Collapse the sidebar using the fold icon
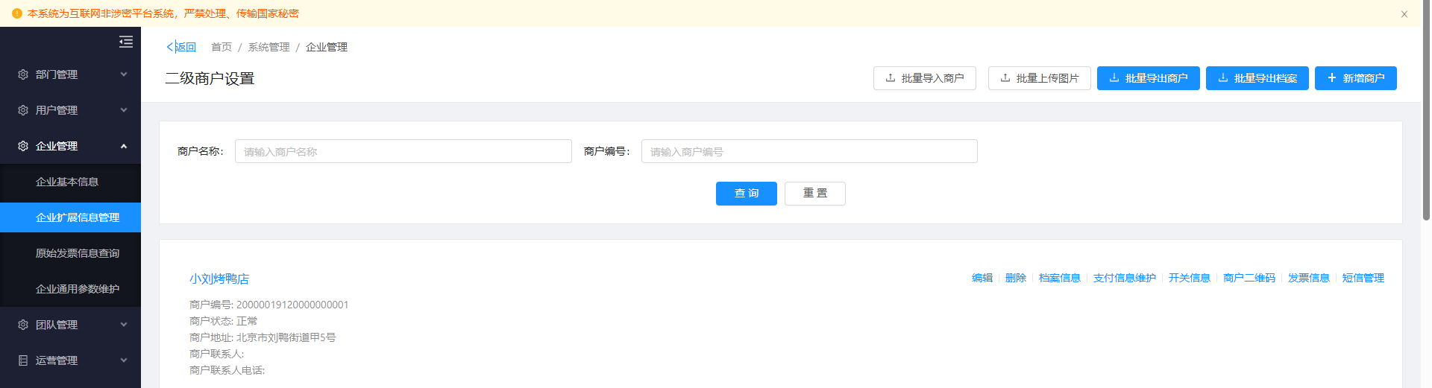 click(126, 42)
